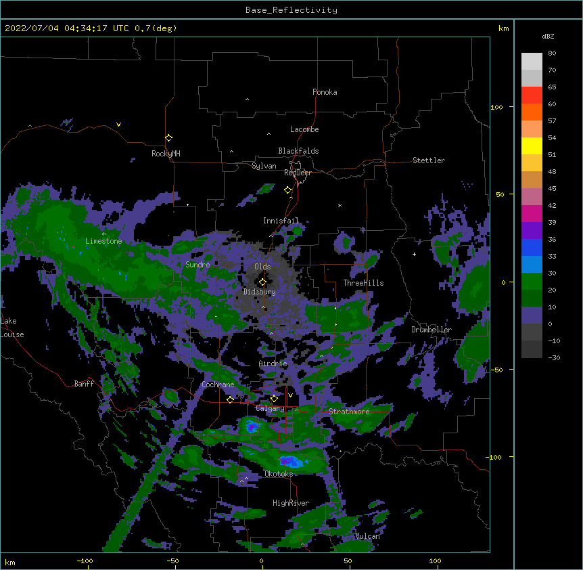
Task: Click the Ponoka city label
Action: pyautogui.click(x=325, y=92)
